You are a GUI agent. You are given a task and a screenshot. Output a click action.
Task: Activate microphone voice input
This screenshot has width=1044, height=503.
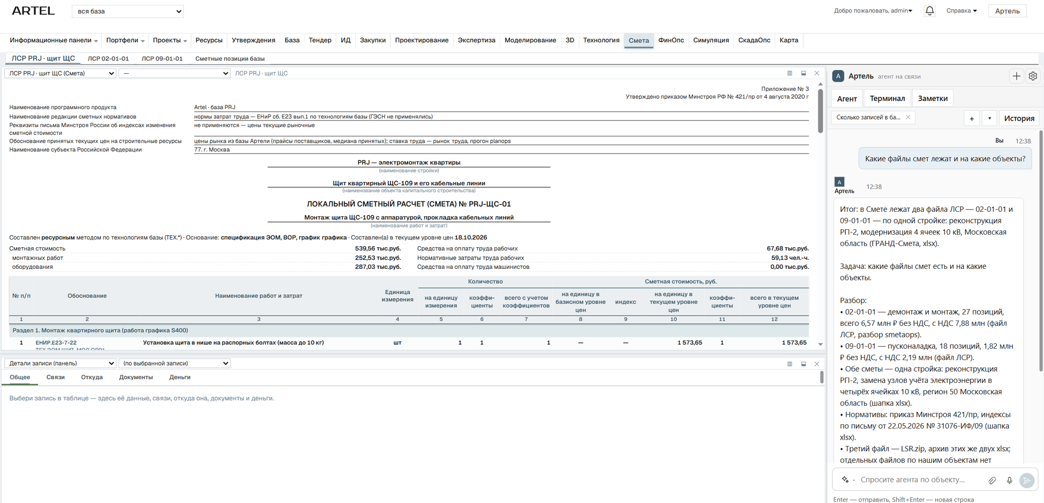pos(1009,480)
